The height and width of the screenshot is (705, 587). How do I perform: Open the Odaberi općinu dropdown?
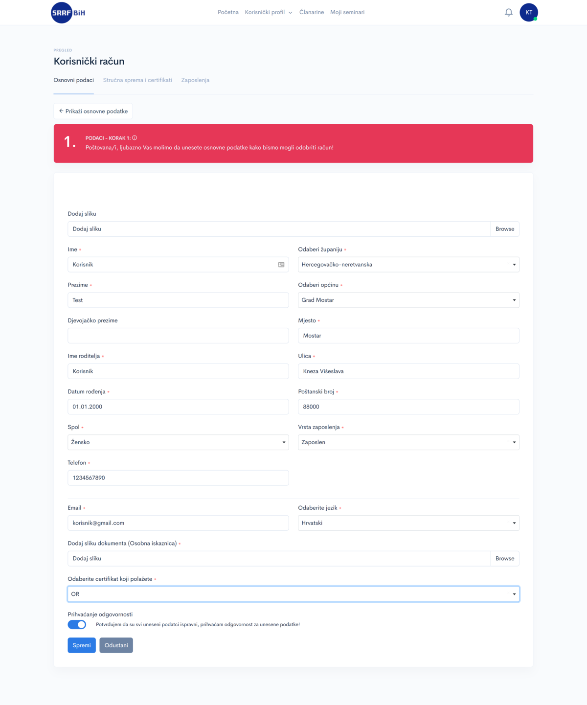[x=408, y=300]
